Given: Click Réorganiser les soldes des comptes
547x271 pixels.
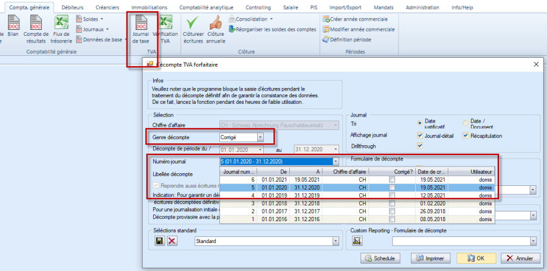Looking at the screenshot, I should pos(272,29).
